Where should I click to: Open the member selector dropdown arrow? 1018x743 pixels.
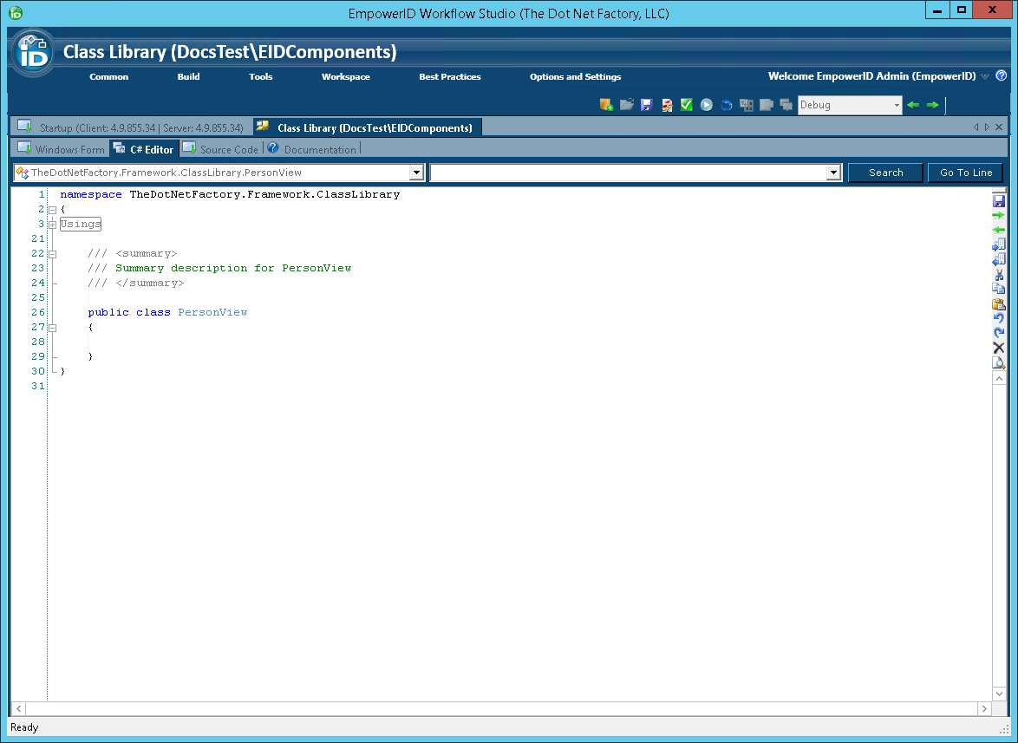833,173
